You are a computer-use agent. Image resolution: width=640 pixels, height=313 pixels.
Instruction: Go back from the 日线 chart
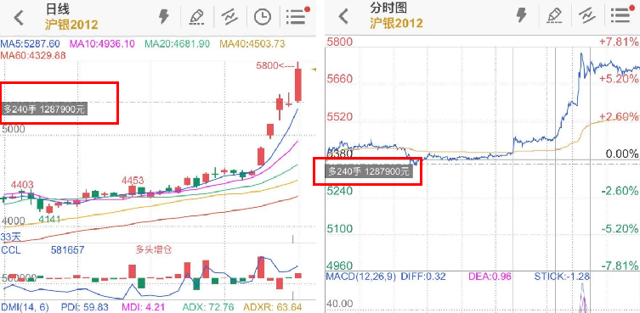(19, 18)
